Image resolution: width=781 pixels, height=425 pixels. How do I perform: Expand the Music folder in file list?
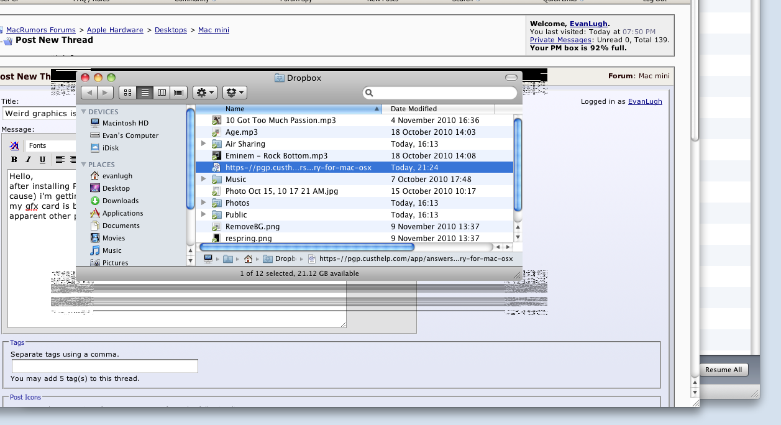[x=204, y=179]
